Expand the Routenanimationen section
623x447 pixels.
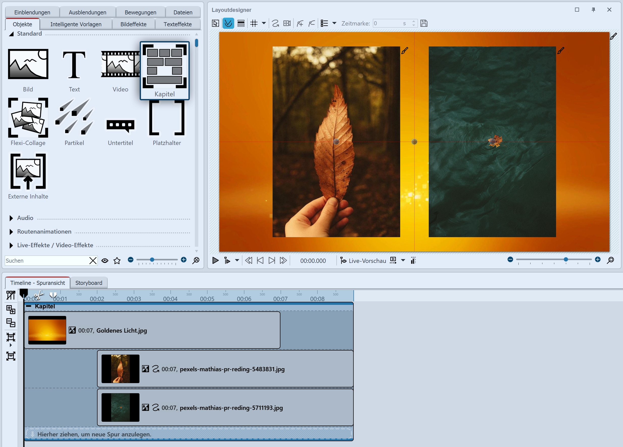[11, 232]
